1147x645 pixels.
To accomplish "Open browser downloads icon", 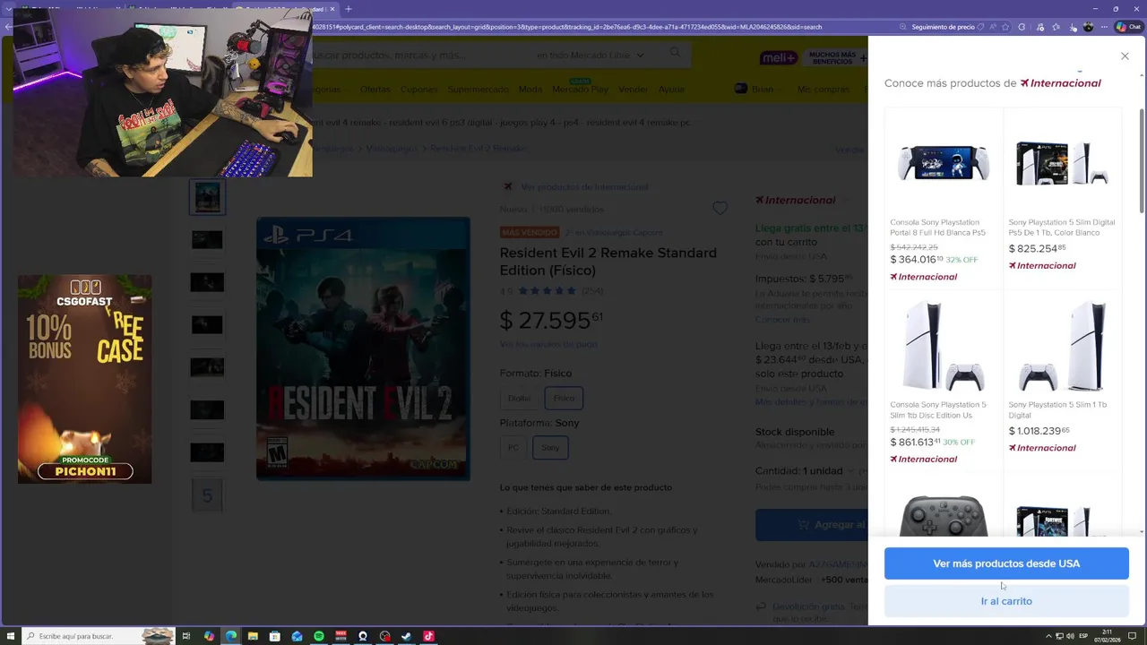I will pos(1074,28).
